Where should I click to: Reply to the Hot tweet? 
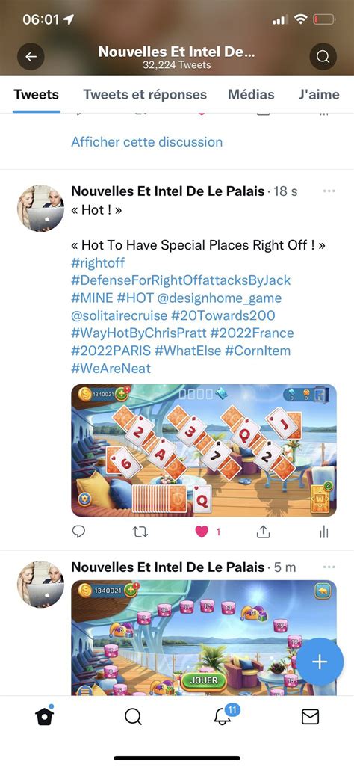point(78,532)
